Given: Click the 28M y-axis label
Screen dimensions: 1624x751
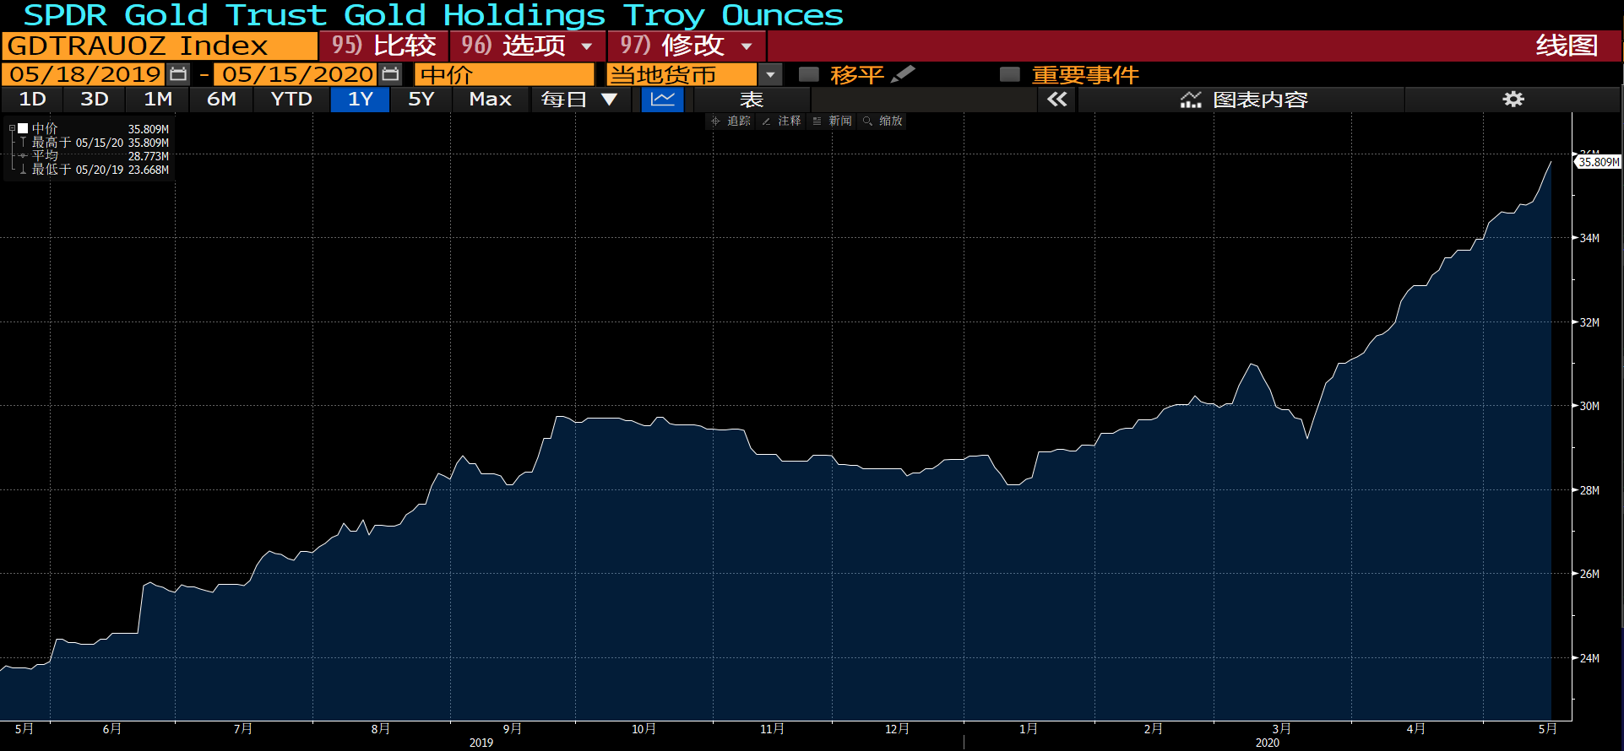Looking at the screenshot, I should 1589,490.
